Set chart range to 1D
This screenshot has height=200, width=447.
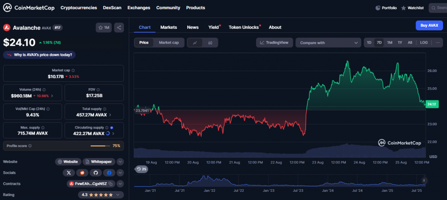[x=369, y=42]
